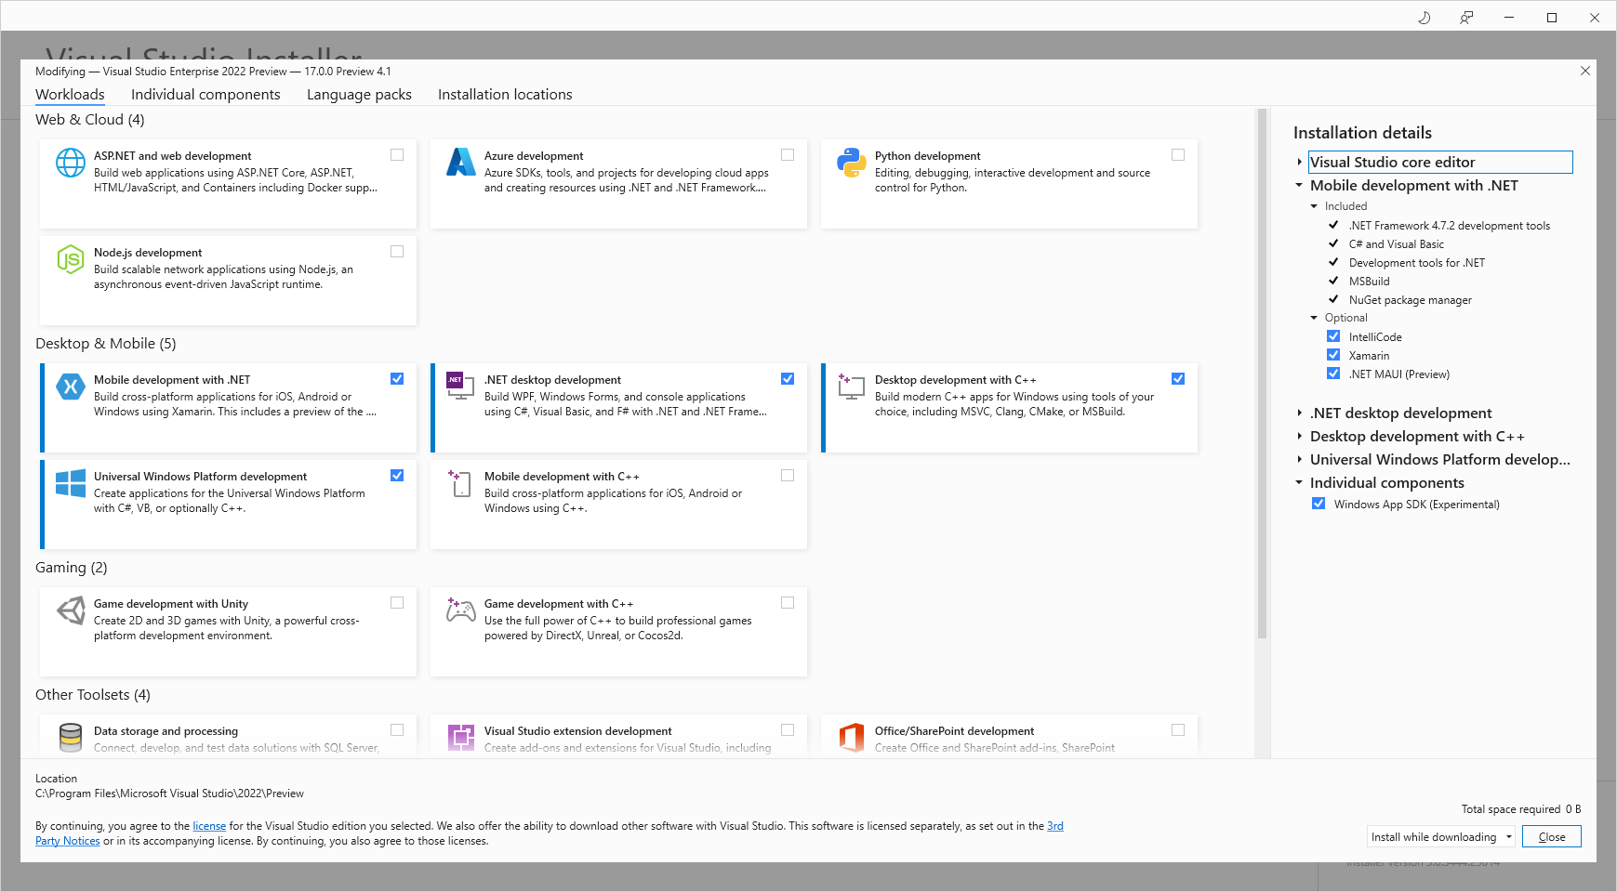
Task: Switch to the Individual components tab
Action: (205, 94)
